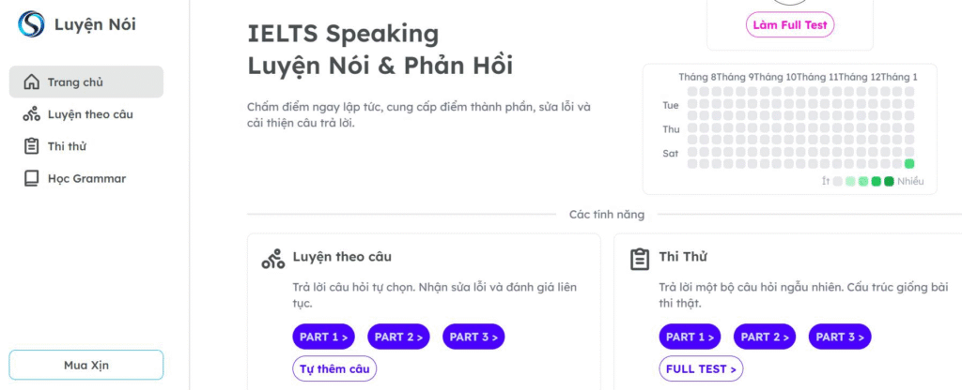
Task: Click the darkest green legend swatch near Nhiều
Action: point(889,181)
